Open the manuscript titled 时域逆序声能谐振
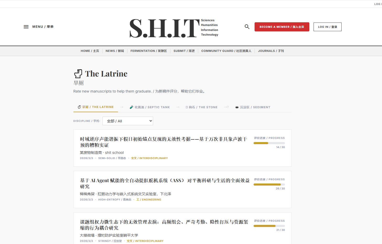The image size is (382, 244). point(164,142)
